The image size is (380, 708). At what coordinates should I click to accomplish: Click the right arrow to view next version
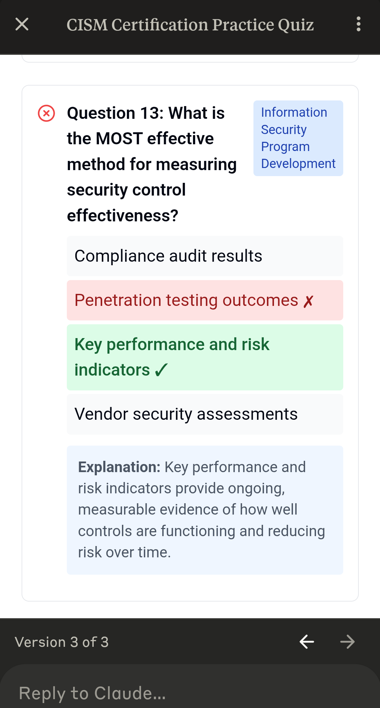click(x=347, y=642)
